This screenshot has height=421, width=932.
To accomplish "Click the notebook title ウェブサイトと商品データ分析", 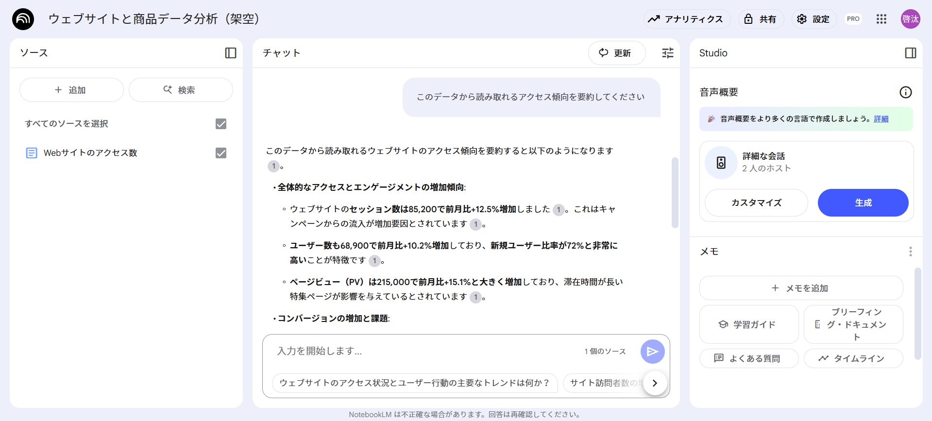I will [154, 19].
